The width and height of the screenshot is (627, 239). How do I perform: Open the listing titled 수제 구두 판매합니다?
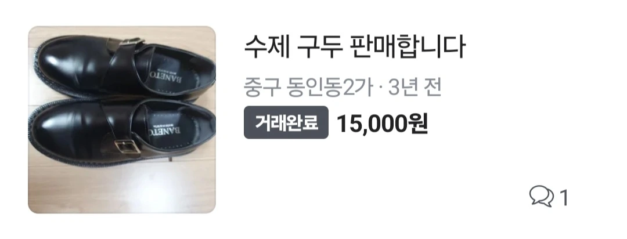(355, 46)
